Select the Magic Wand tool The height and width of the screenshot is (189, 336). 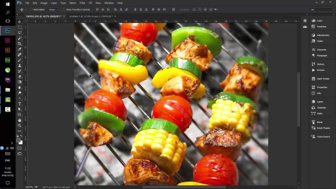point(19,38)
